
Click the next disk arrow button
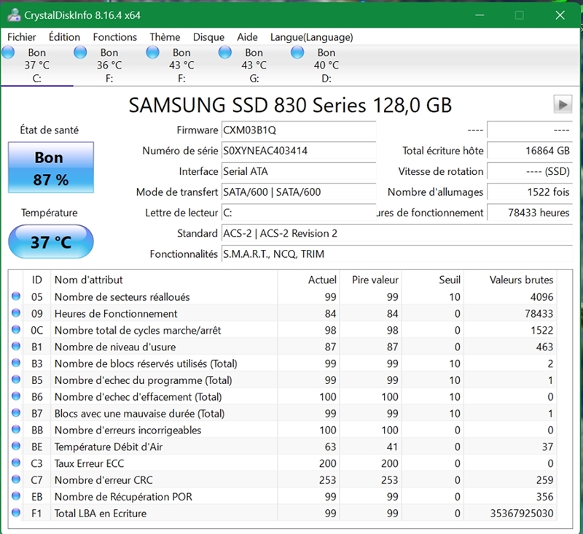(x=562, y=104)
